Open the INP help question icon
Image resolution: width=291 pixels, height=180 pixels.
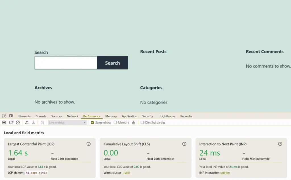(280, 144)
